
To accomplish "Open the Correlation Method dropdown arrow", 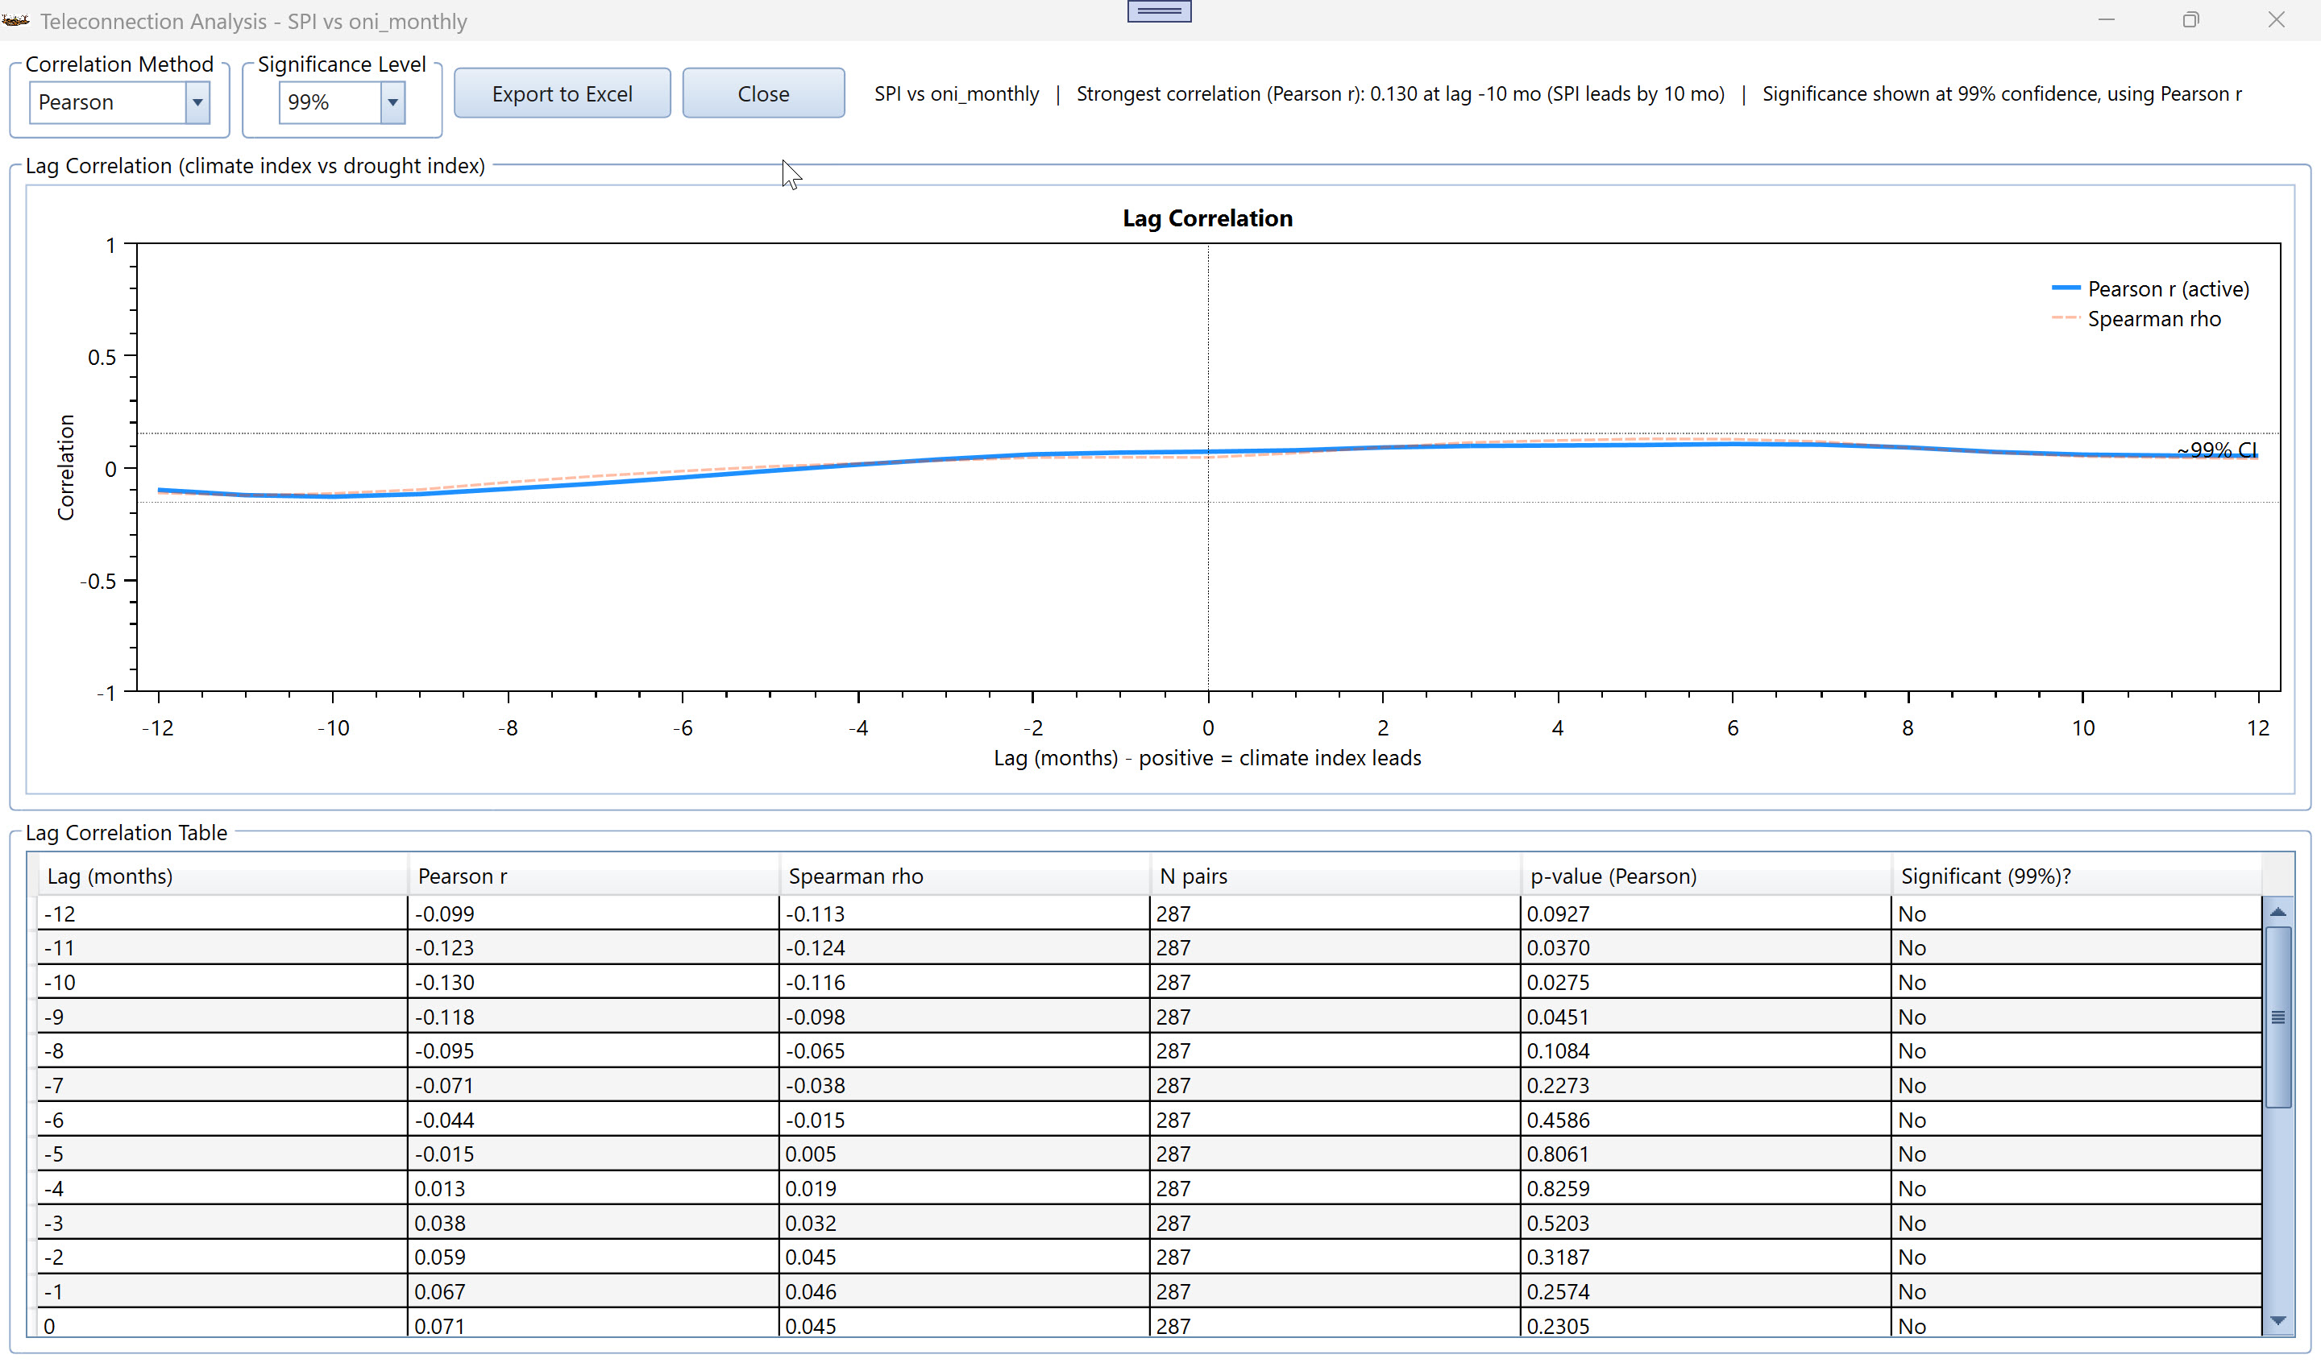I will click(197, 102).
